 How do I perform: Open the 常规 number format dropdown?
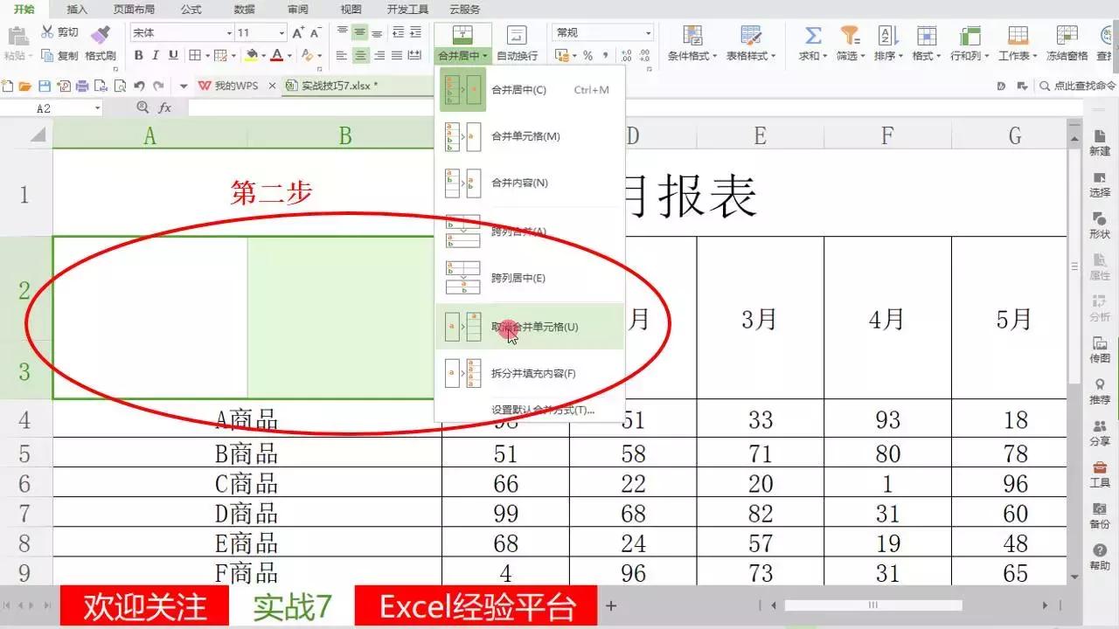[x=647, y=32]
